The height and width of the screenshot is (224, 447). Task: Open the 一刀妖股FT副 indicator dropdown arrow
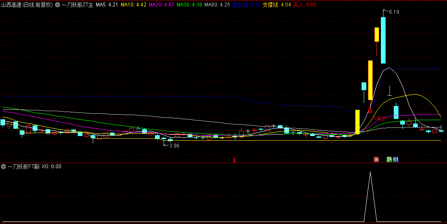tap(3, 166)
